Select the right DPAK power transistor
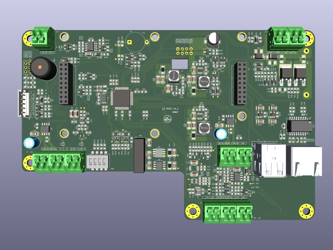This screenshot has width=333, height=250. [300, 75]
